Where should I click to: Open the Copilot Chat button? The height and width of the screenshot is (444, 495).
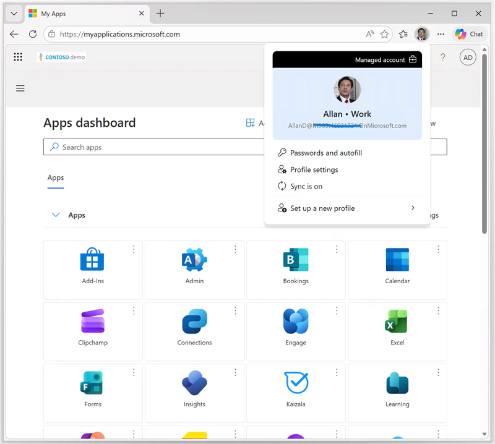(x=470, y=34)
